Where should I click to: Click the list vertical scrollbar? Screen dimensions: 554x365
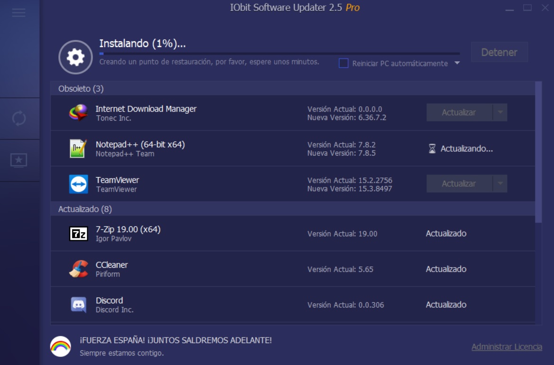[x=538, y=152]
